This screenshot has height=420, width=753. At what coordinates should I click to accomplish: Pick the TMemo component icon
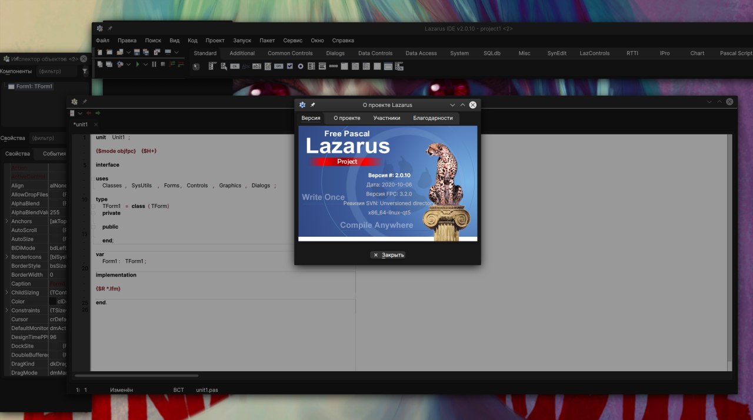click(268, 66)
